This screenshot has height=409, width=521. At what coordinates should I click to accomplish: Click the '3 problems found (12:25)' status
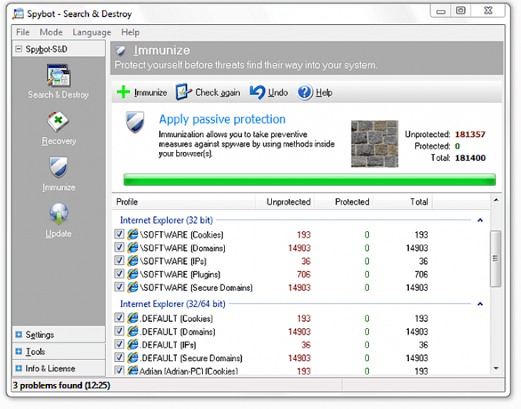pos(61,385)
